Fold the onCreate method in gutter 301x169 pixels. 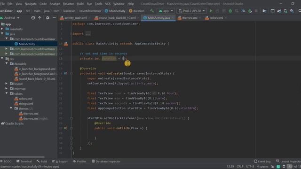[x=71, y=74]
